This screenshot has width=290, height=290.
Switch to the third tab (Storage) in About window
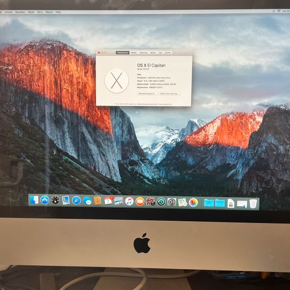(x=143, y=53)
